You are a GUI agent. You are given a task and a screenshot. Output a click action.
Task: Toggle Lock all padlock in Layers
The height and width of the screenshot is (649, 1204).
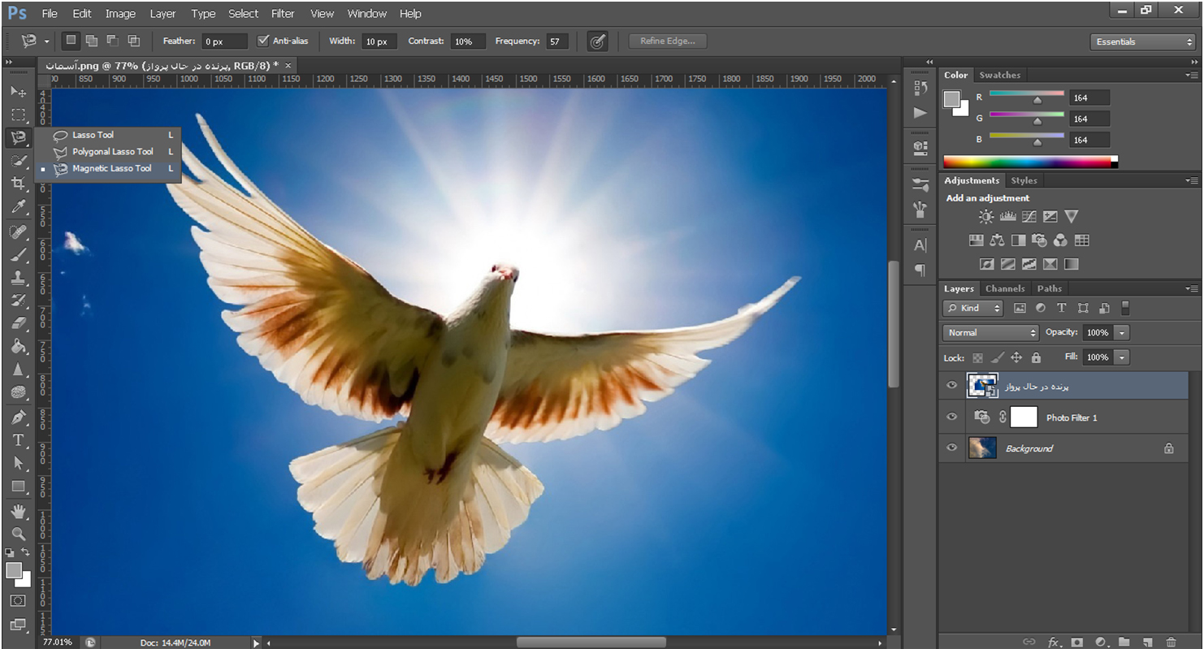[1036, 357]
